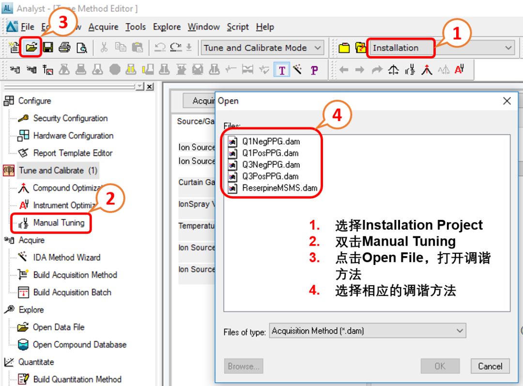Close the navigation panel
523x386 pixels.
click(150, 87)
